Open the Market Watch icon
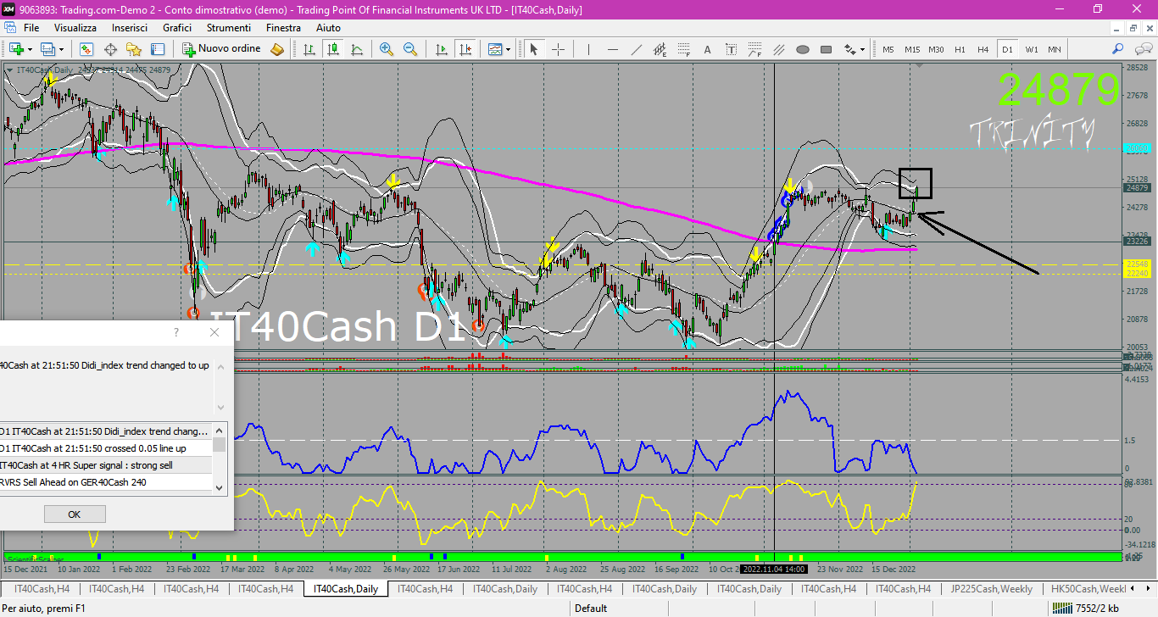This screenshot has height=617, width=1158. point(86,49)
